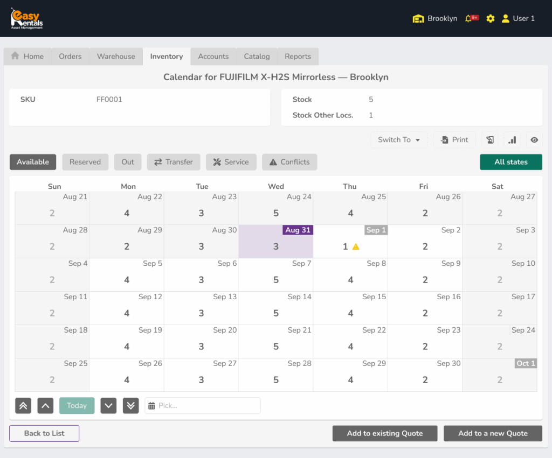Select the Sep 13 calendar cell
Viewport: 552px width, 458px height.
click(x=201, y=308)
